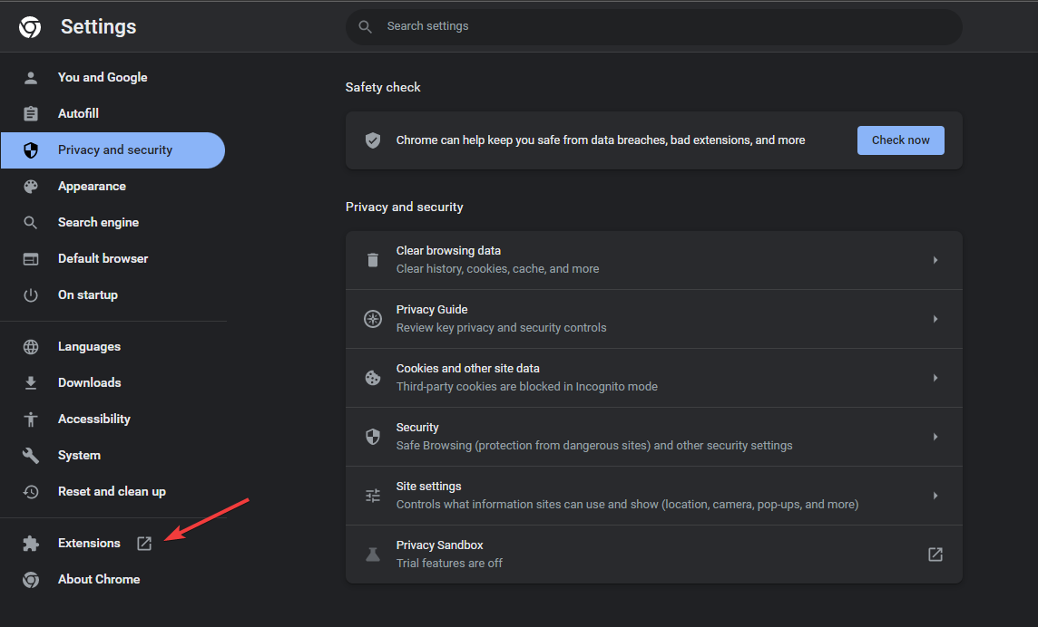Click the Privacy Sandbox flask icon

(373, 555)
